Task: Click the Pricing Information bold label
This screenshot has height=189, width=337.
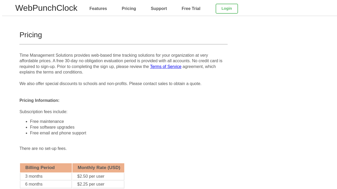Action: click(39, 101)
